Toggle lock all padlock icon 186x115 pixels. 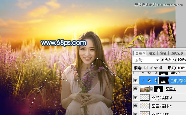tap(161, 67)
